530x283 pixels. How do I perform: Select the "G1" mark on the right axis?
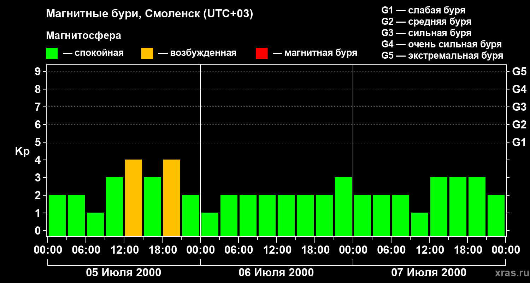(x=519, y=142)
